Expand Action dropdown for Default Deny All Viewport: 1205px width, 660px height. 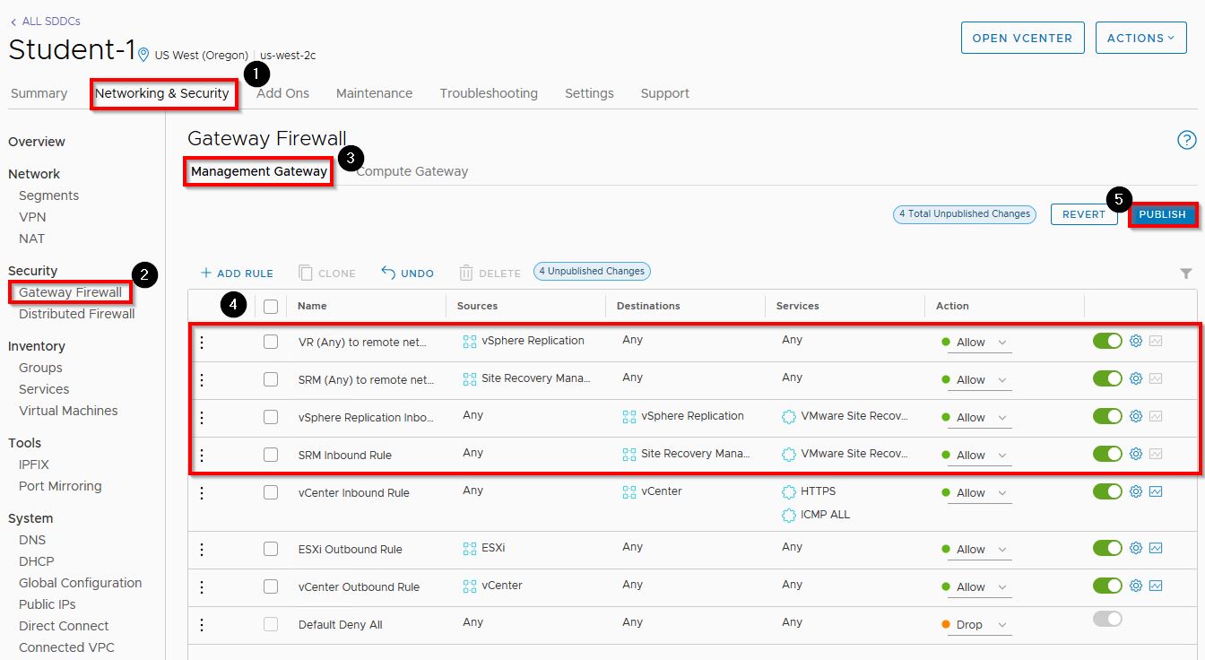coord(1001,625)
